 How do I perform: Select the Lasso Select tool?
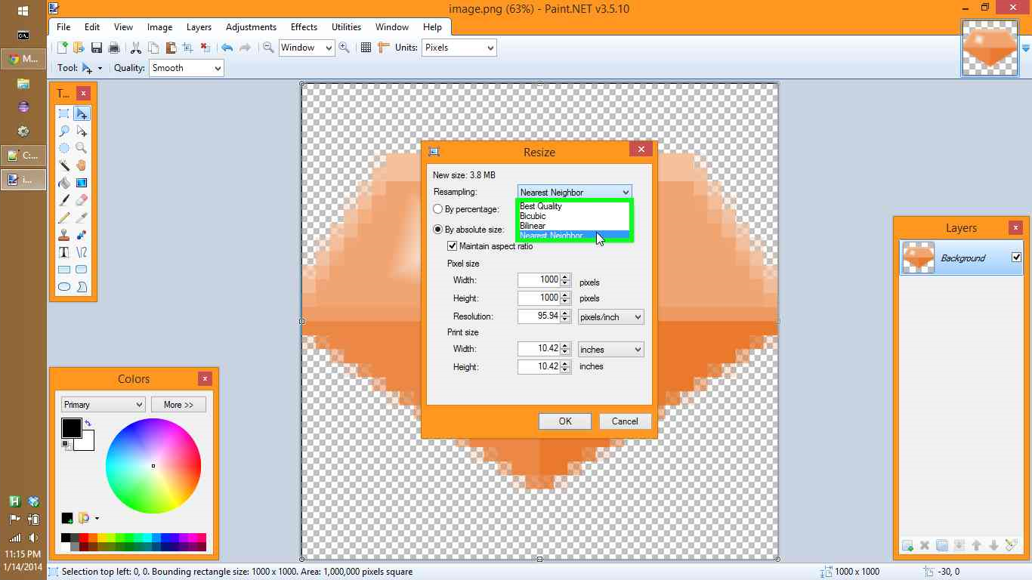[64, 131]
